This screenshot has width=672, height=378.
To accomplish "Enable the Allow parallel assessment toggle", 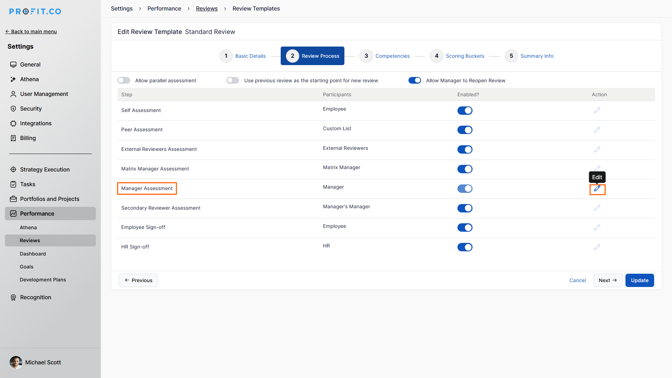I will tap(124, 80).
